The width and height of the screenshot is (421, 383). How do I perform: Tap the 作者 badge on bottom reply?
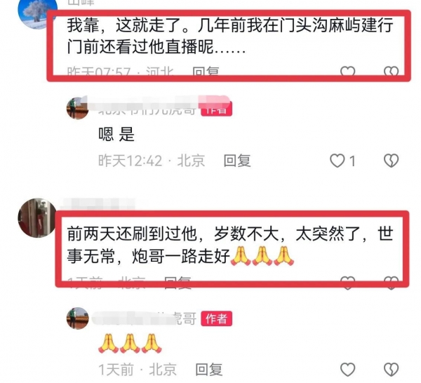point(216,318)
